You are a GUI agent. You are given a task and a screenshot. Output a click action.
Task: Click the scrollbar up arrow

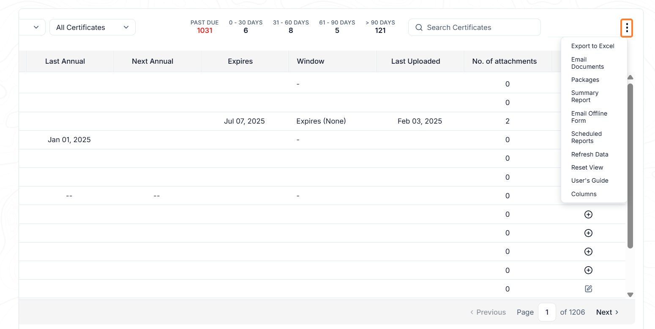630,78
